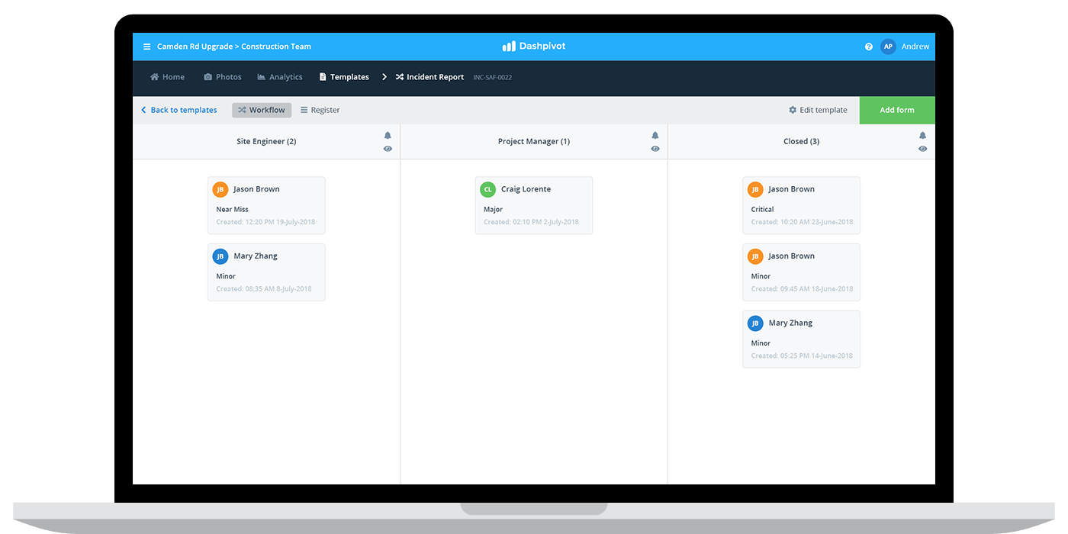Screen dimensions: 1068x534
Task: Click the Home house icon
Action: click(x=154, y=77)
